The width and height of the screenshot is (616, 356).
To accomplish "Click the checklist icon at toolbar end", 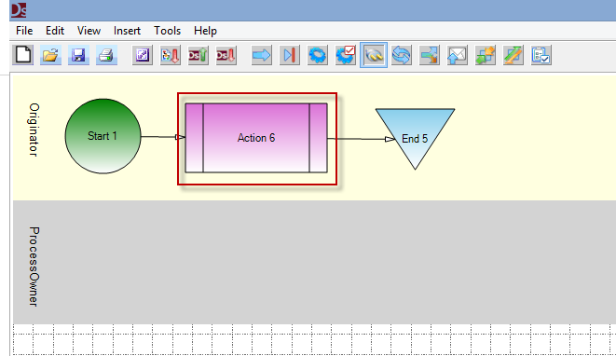I will [x=541, y=55].
